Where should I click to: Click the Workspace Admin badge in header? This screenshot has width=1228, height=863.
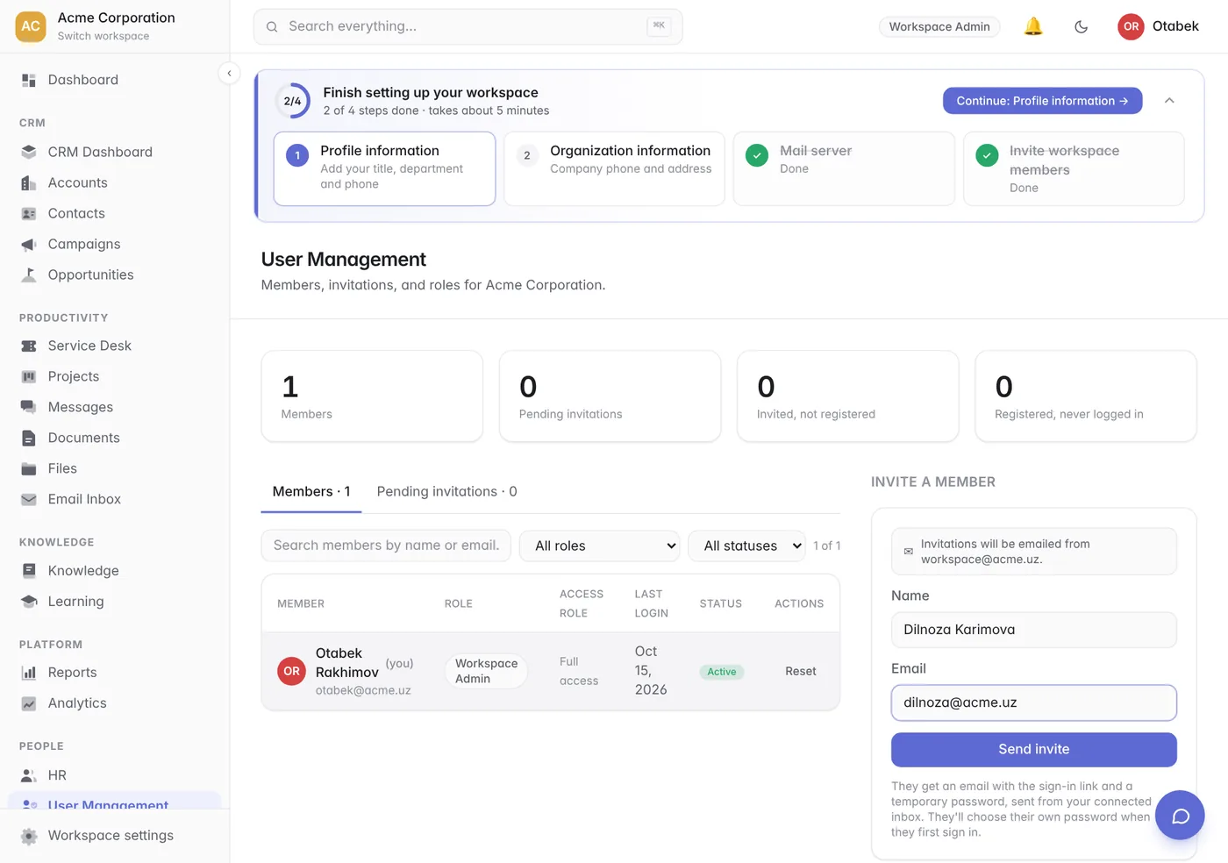click(x=939, y=26)
